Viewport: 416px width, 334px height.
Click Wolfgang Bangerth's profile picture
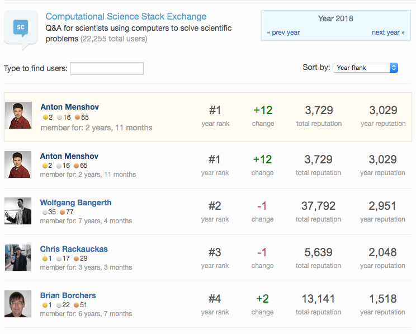tap(18, 211)
